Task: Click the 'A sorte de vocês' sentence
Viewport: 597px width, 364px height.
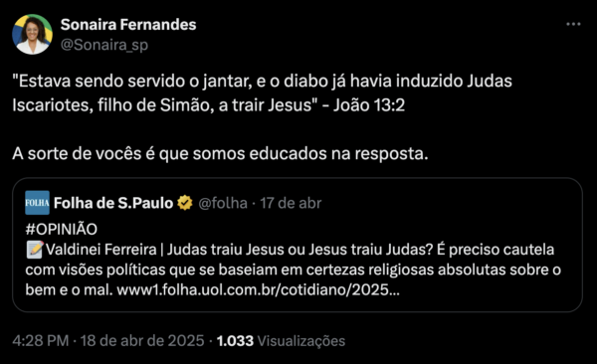Action: tap(220, 154)
